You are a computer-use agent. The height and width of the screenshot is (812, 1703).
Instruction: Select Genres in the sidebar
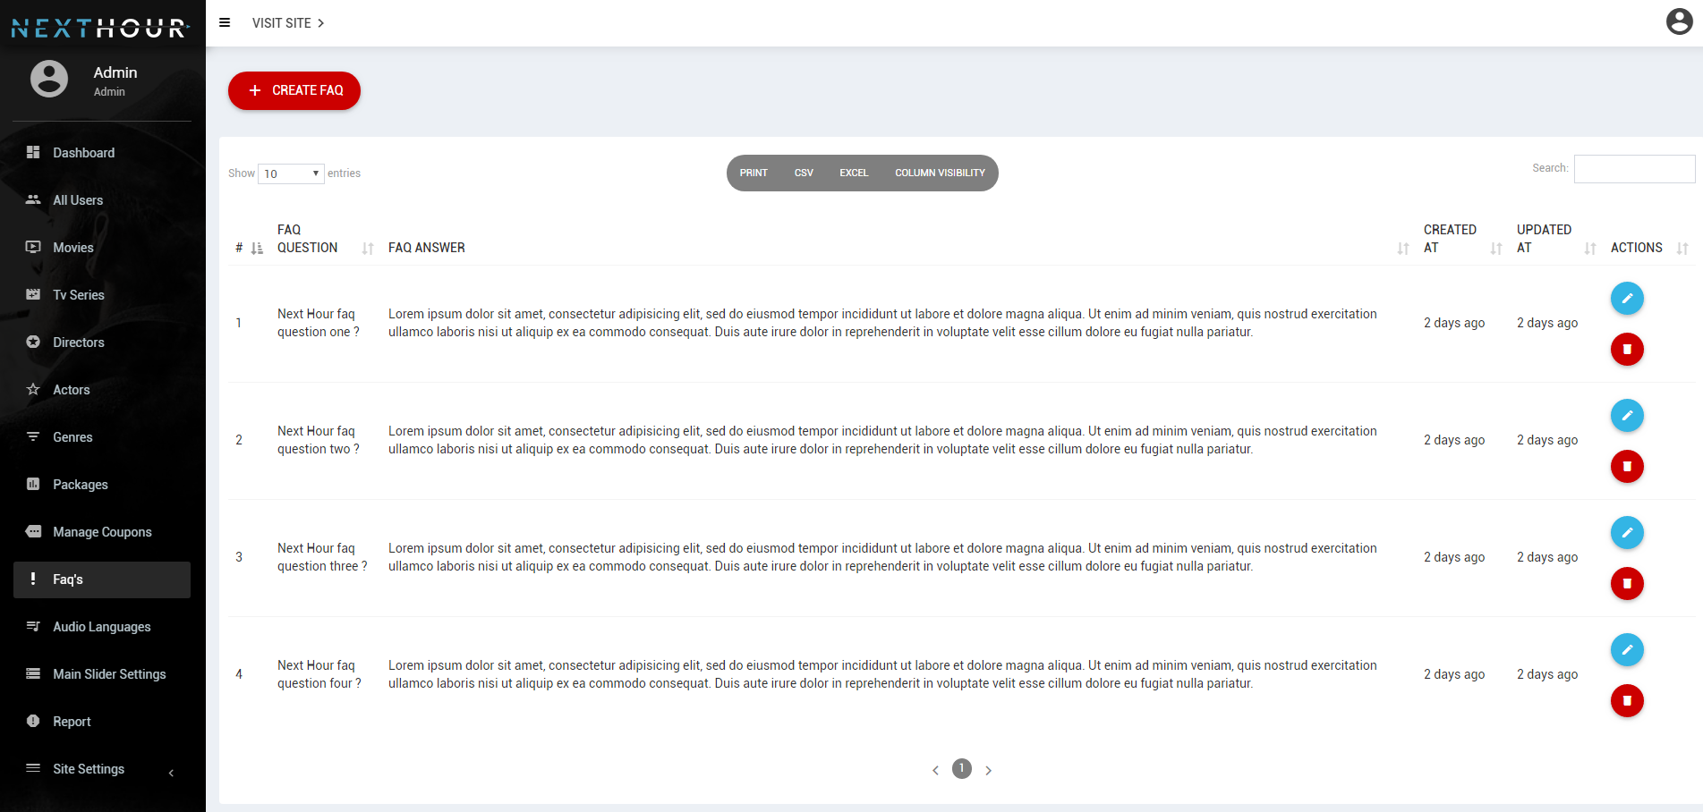(102, 437)
